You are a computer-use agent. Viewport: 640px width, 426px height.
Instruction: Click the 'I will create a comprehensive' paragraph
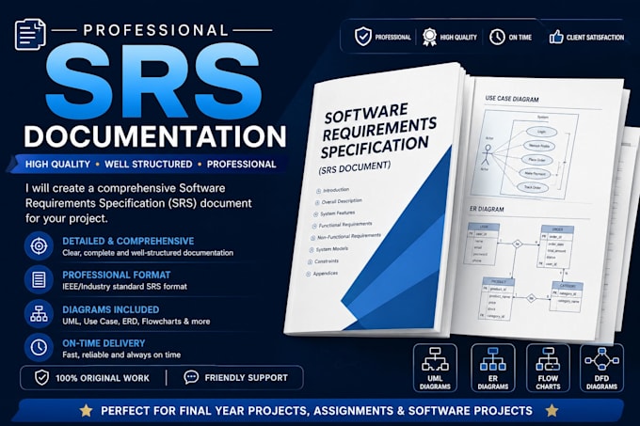[138, 203]
